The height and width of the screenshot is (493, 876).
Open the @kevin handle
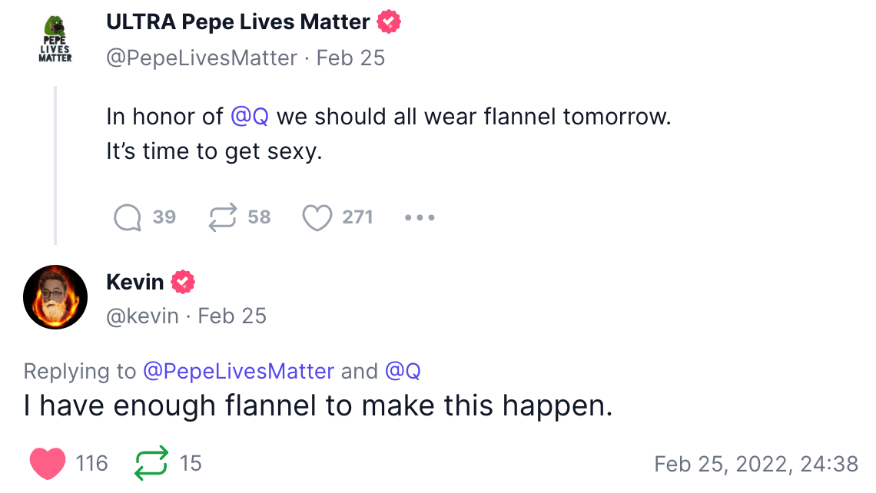point(142,316)
